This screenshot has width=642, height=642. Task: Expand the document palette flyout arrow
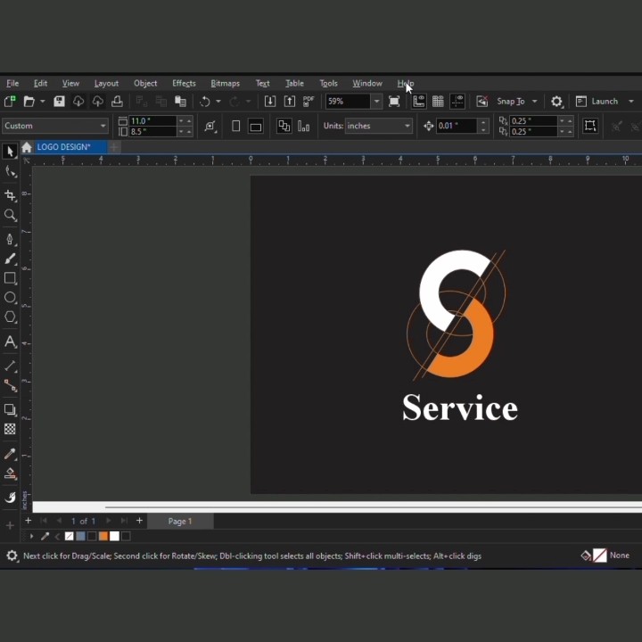coord(31,536)
